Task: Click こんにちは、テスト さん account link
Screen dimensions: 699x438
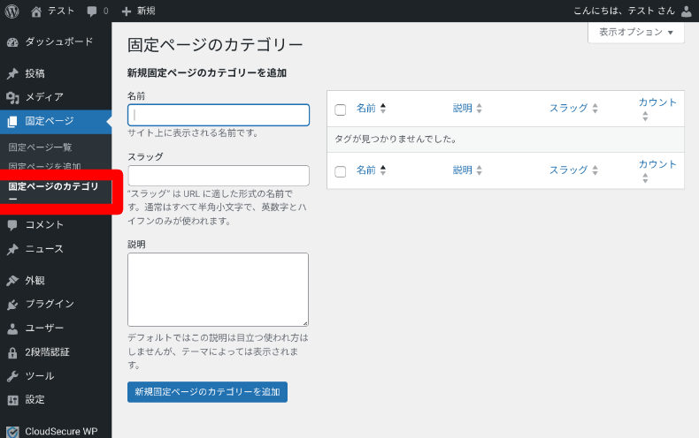Action: click(624, 11)
